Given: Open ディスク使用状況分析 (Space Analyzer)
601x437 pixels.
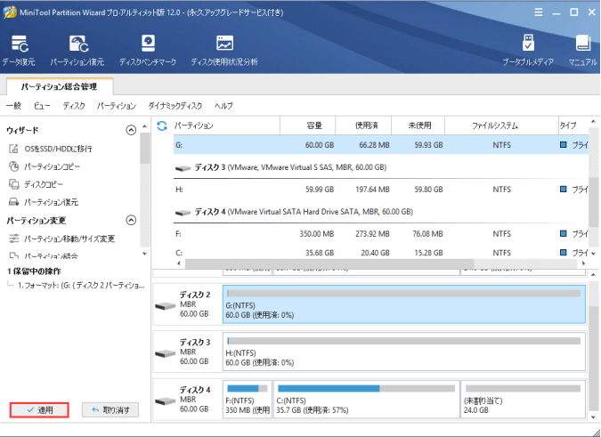Looking at the screenshot, I should click(224, 50).
